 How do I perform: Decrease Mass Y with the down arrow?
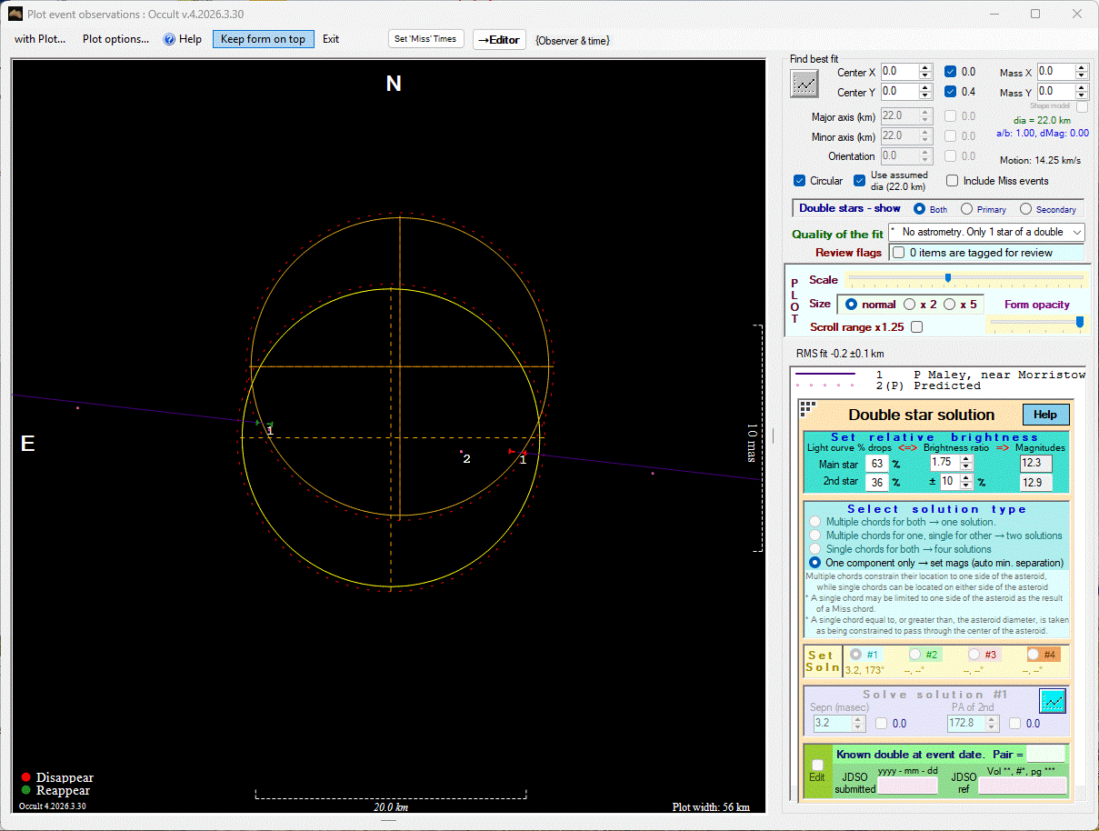tap(1082, 95)
